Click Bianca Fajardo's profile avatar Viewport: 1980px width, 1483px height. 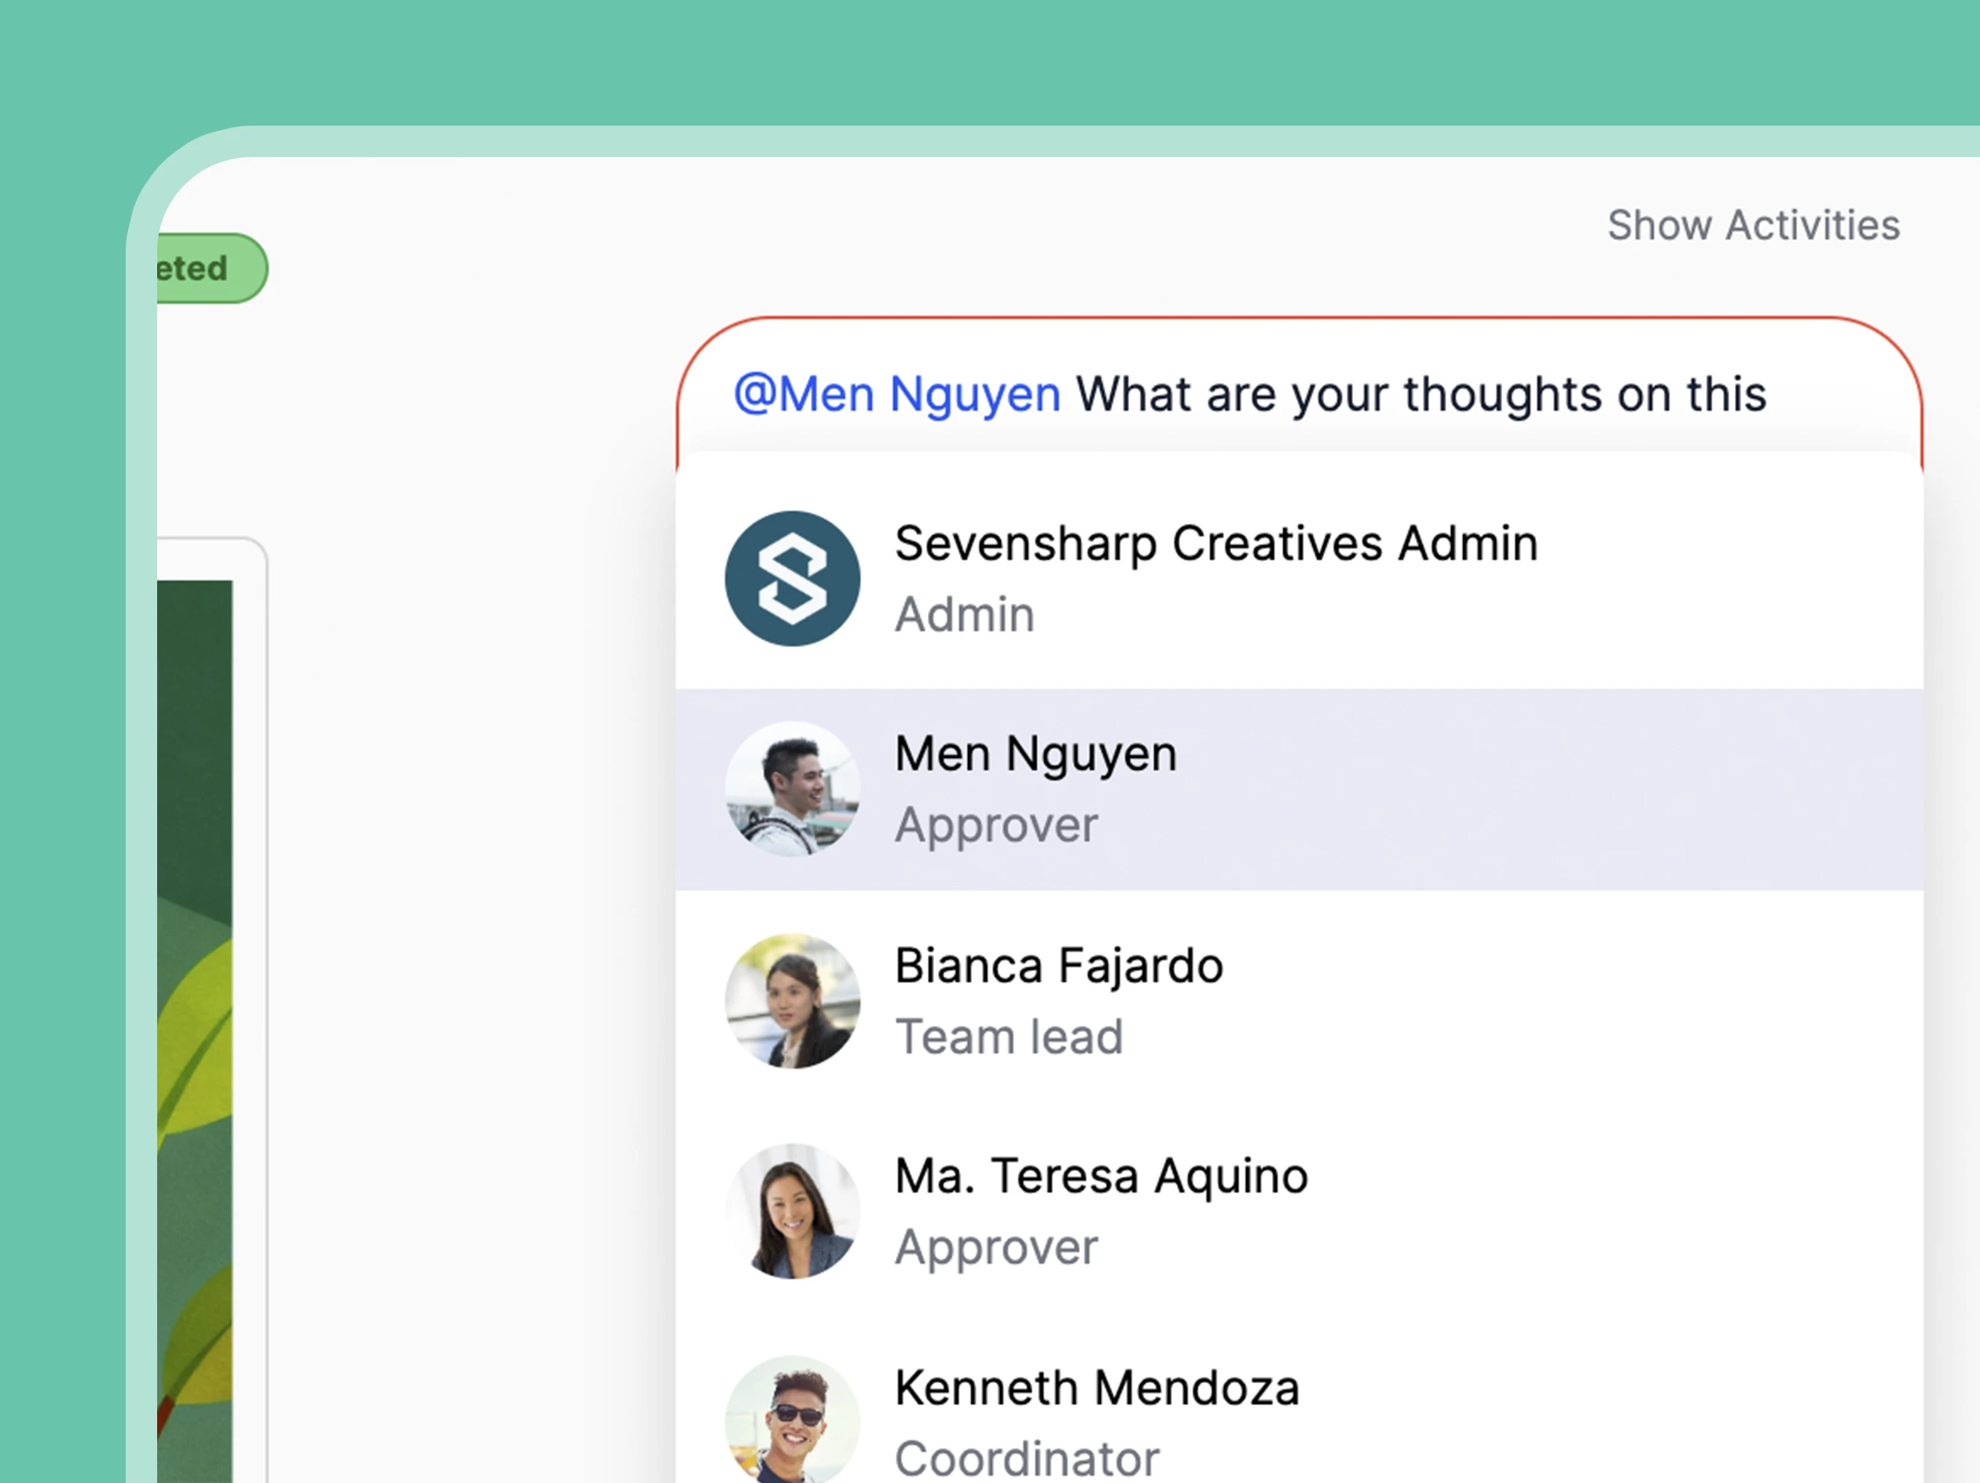click(791, 1001)
